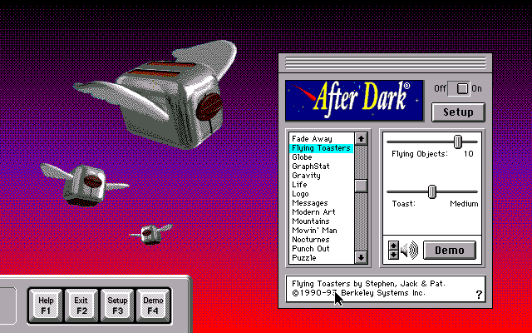Click the After Dark logo banner
532x333 pixels.
point(355,101)
